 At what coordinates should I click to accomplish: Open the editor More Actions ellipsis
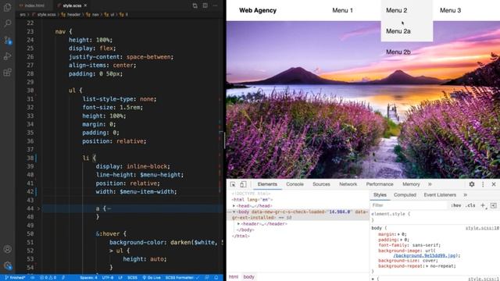click(x=216, y=5)
